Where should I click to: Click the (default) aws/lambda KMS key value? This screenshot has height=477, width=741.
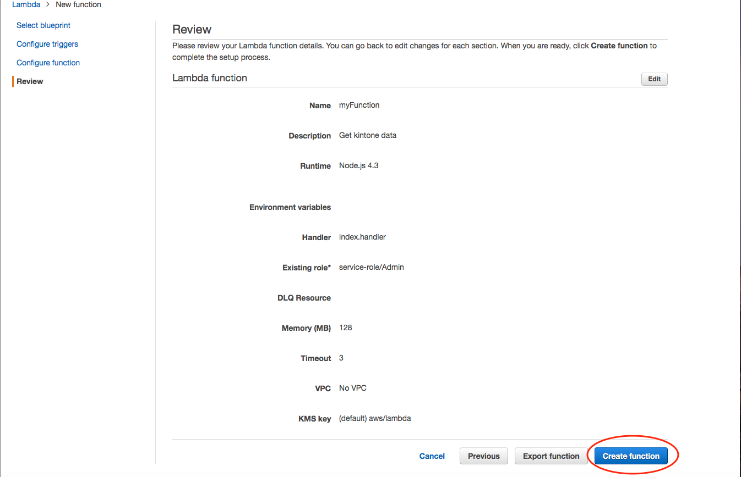tap(374, 418)
